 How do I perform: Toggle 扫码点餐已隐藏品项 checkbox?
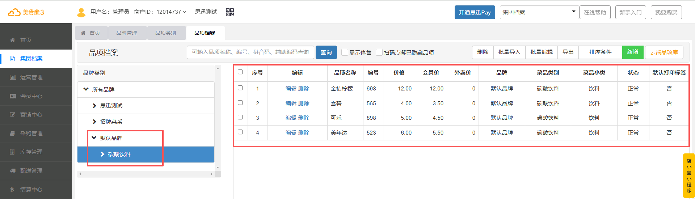coord(379,52)
